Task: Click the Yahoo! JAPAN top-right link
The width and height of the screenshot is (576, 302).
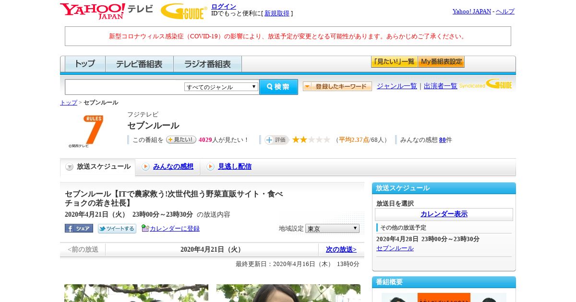Action: (472, 11)
